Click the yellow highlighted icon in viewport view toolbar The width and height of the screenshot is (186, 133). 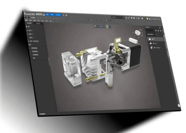[x=107, y=27]
